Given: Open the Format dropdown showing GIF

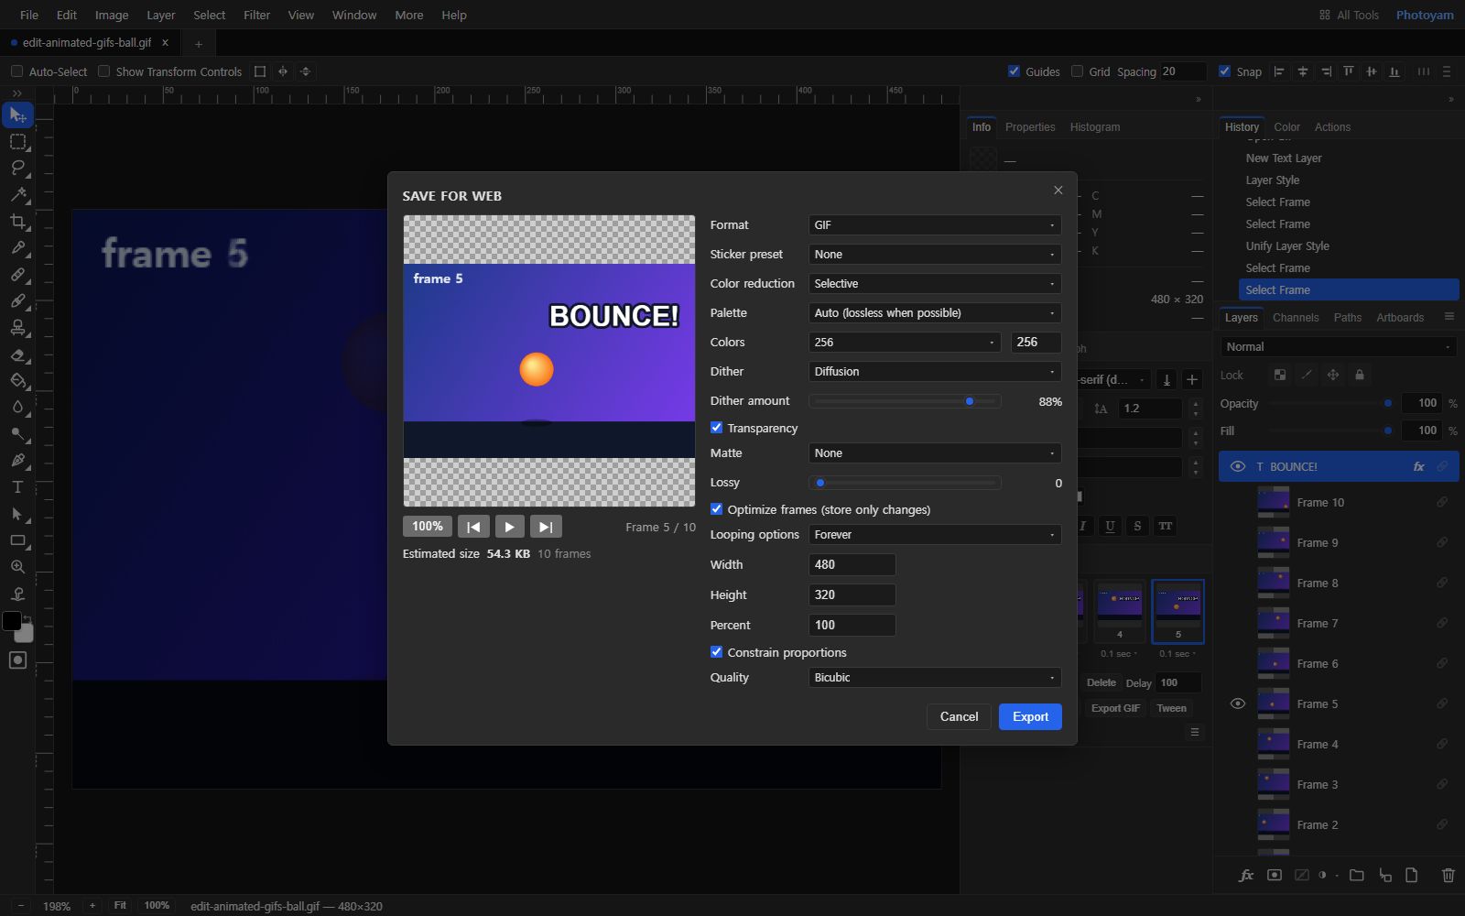Looking at the screenshot, I should point(934,225).
